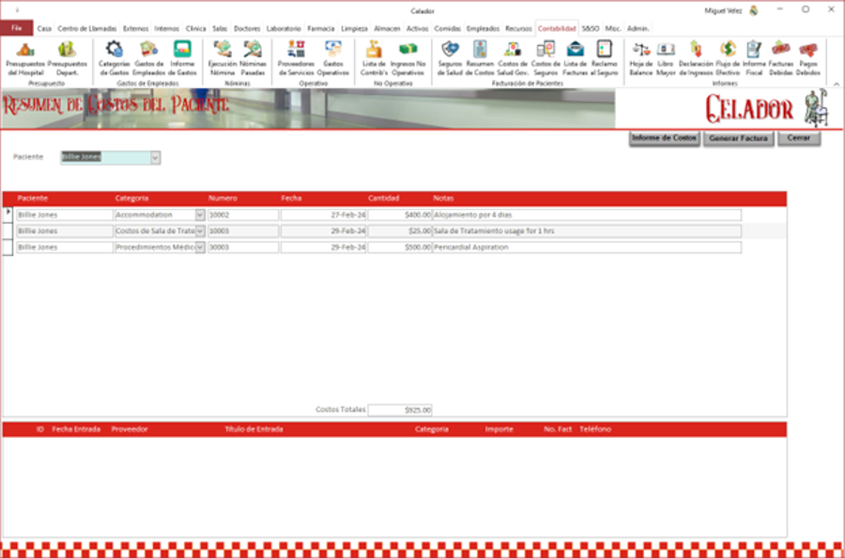Open the File menu

coord(16,28)
